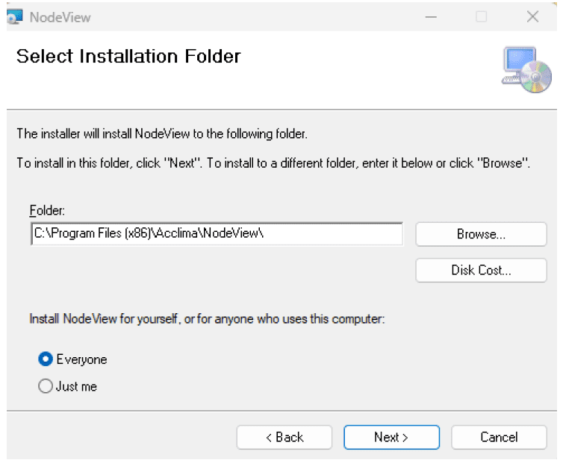The width and height of the screenshot is (563, 463).
Task: Click the NodeView app icon in title bar
Action: coord(15,16)
